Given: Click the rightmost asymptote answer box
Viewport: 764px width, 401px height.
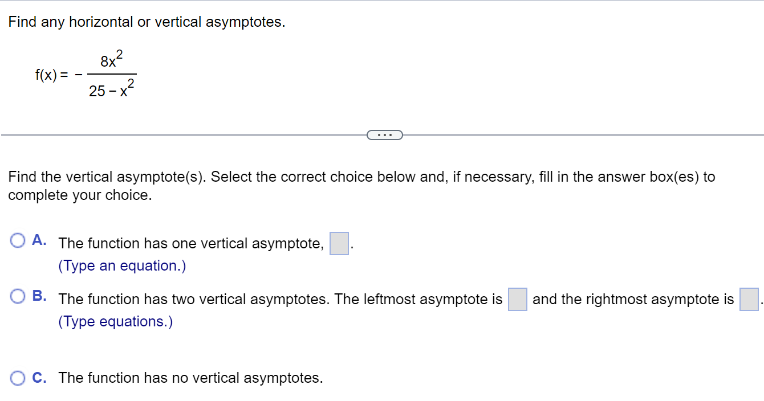Looking at the screenshot, I should [x=749, y=300].
